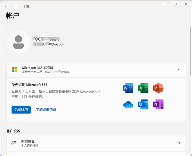
Task: Click the 帐户 page title
Action: coord(12,16)
